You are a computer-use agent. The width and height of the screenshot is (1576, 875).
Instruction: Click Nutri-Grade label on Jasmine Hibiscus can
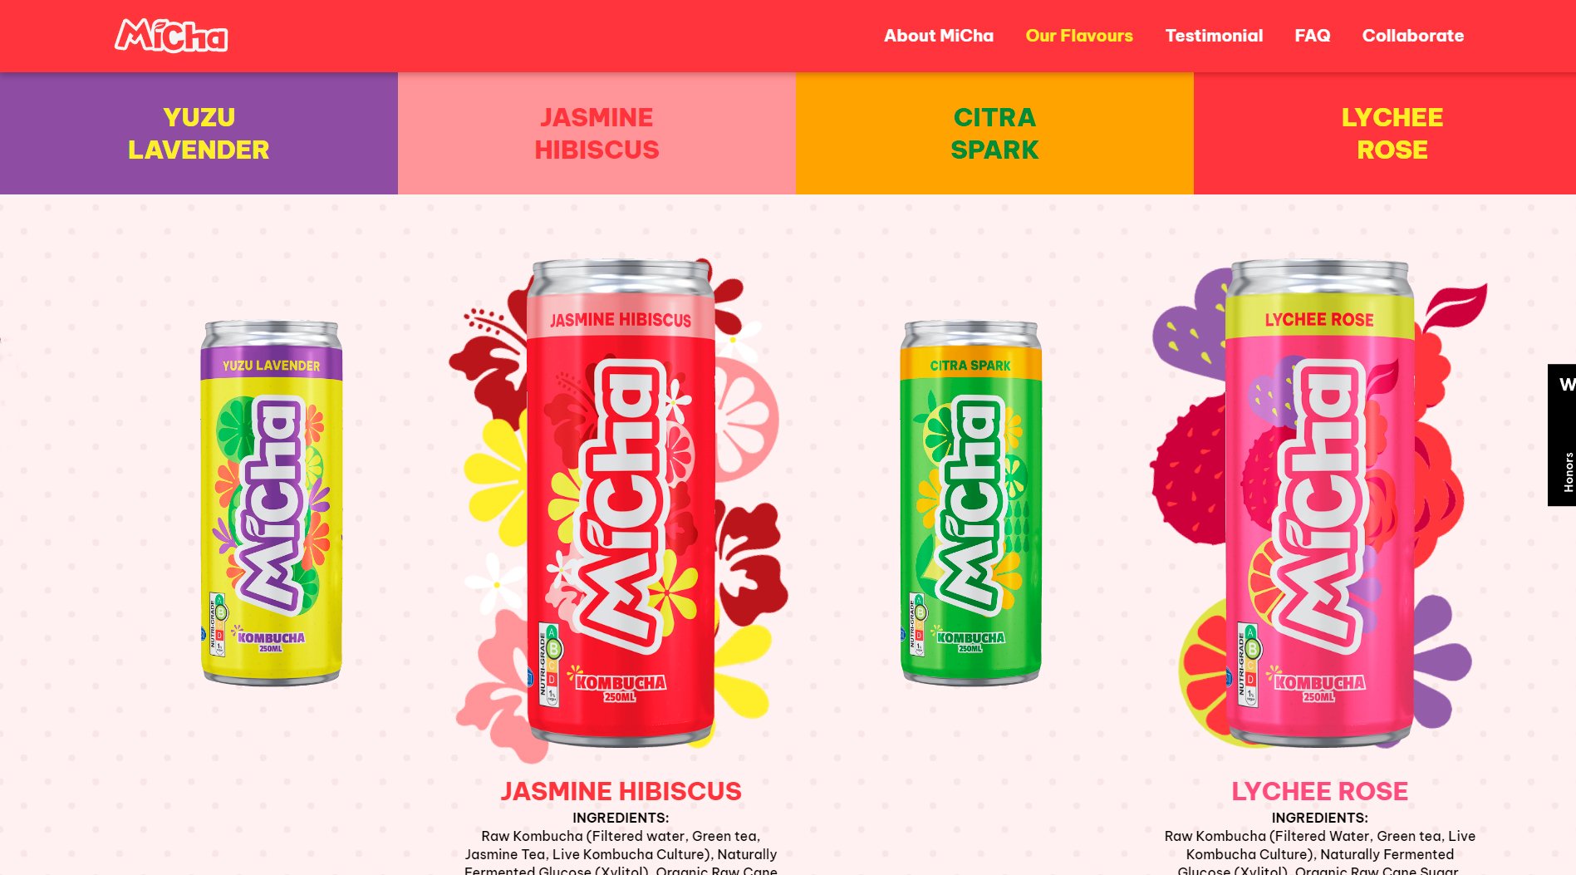pyautogui.click(x=549, y=665)
